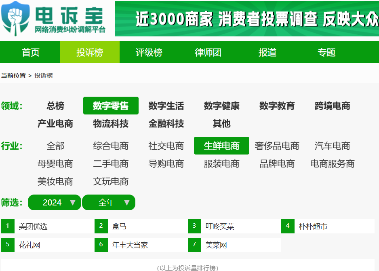
Task: Click the 行业: filter label
Action: pos(12,146)
